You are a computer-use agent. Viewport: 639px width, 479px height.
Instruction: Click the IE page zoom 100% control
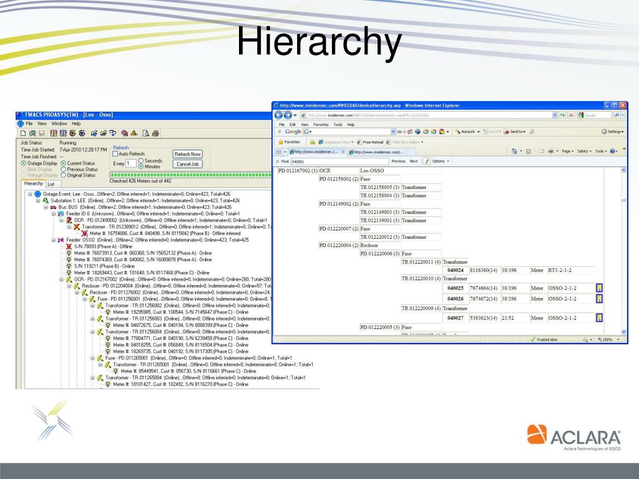coord(608,339)
